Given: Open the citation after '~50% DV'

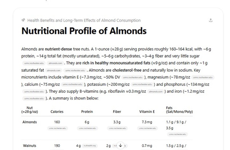Looking at the screenshot, I should tap(133, 77).
